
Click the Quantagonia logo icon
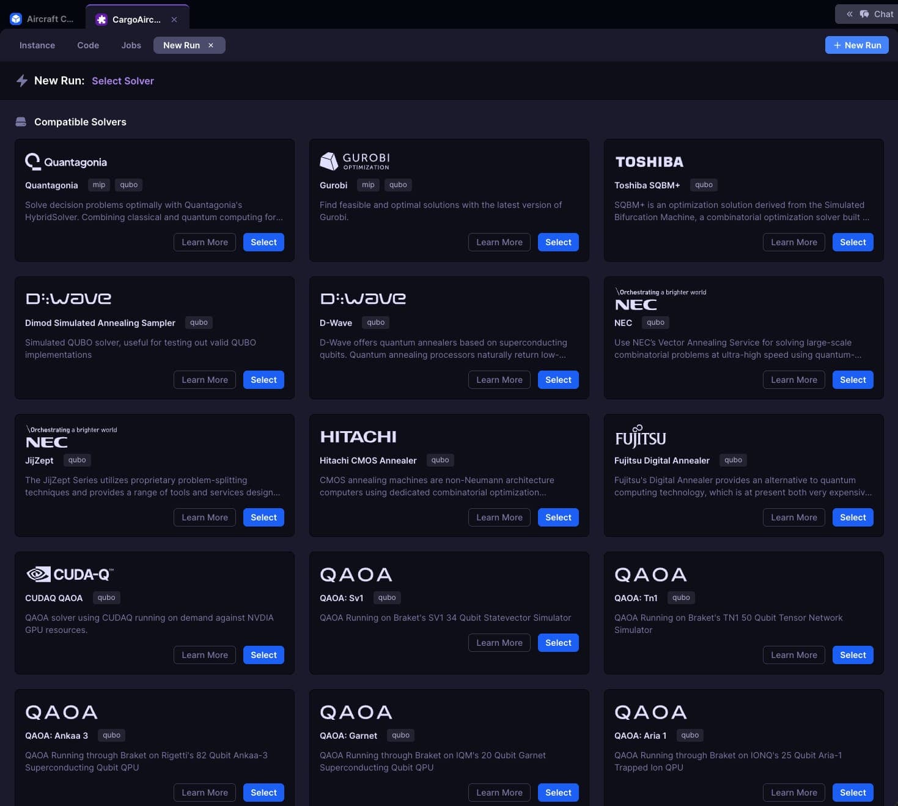[33, 161]
